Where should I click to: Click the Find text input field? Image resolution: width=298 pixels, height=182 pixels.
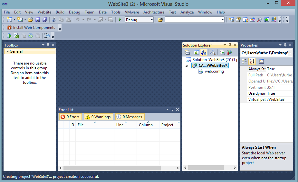(193, 20)
